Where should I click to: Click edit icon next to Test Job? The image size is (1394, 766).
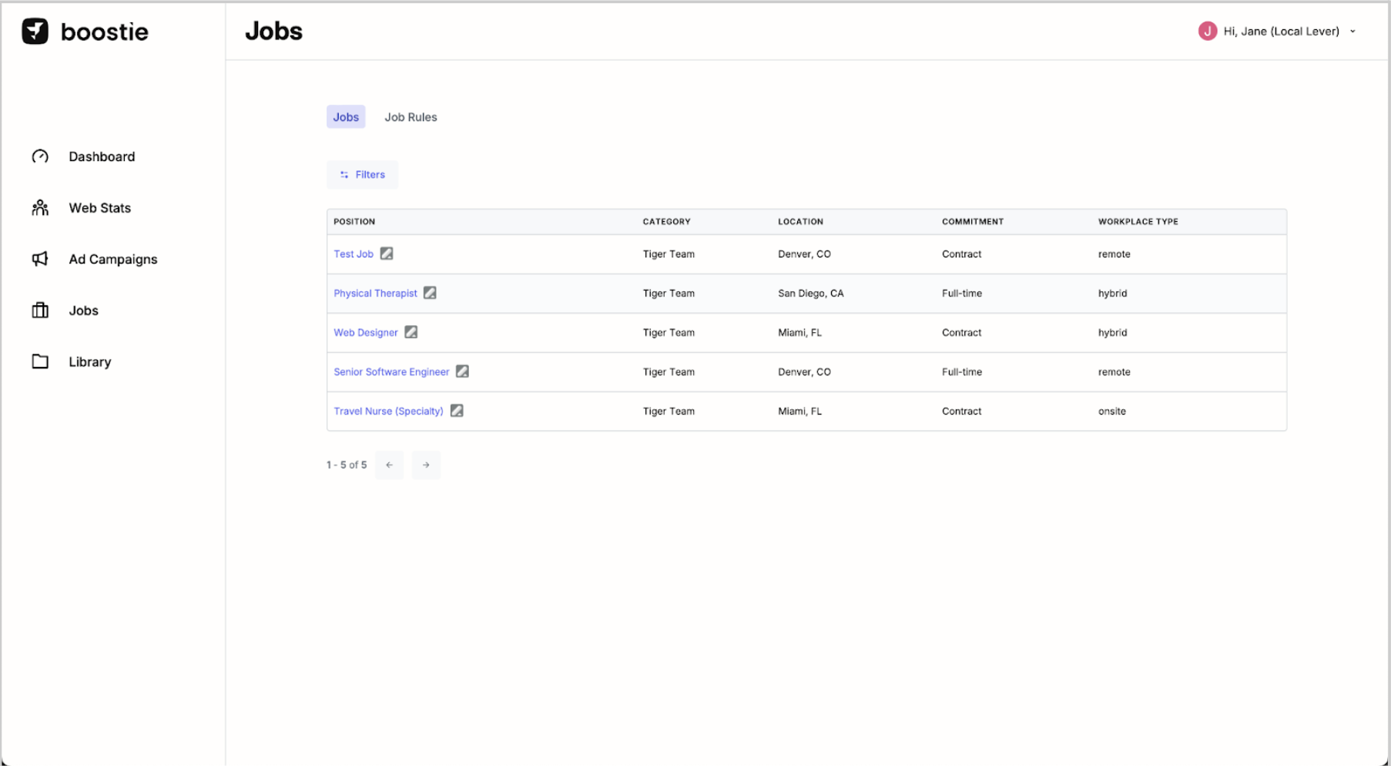coord(387,254)
